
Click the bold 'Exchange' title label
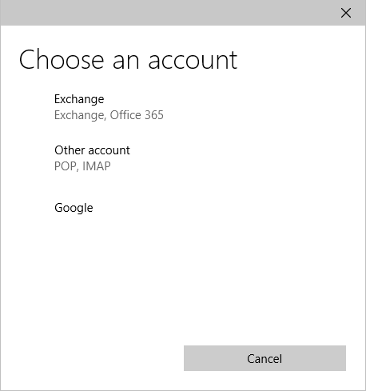(79, 99)
